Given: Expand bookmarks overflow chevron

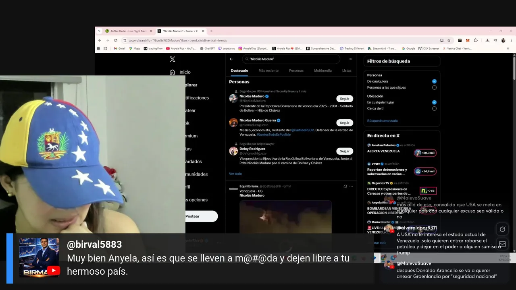Looking at the screenshot, I should tap(508, 48).
